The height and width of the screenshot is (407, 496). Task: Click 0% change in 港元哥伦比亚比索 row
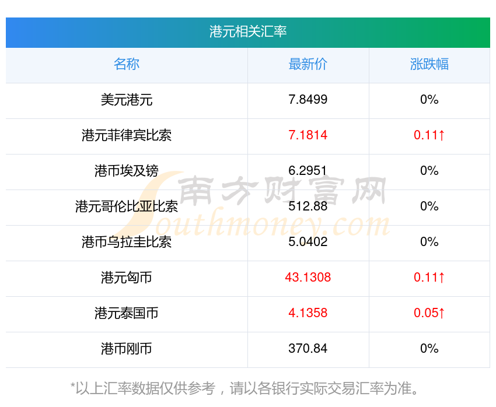pos(429,206)
